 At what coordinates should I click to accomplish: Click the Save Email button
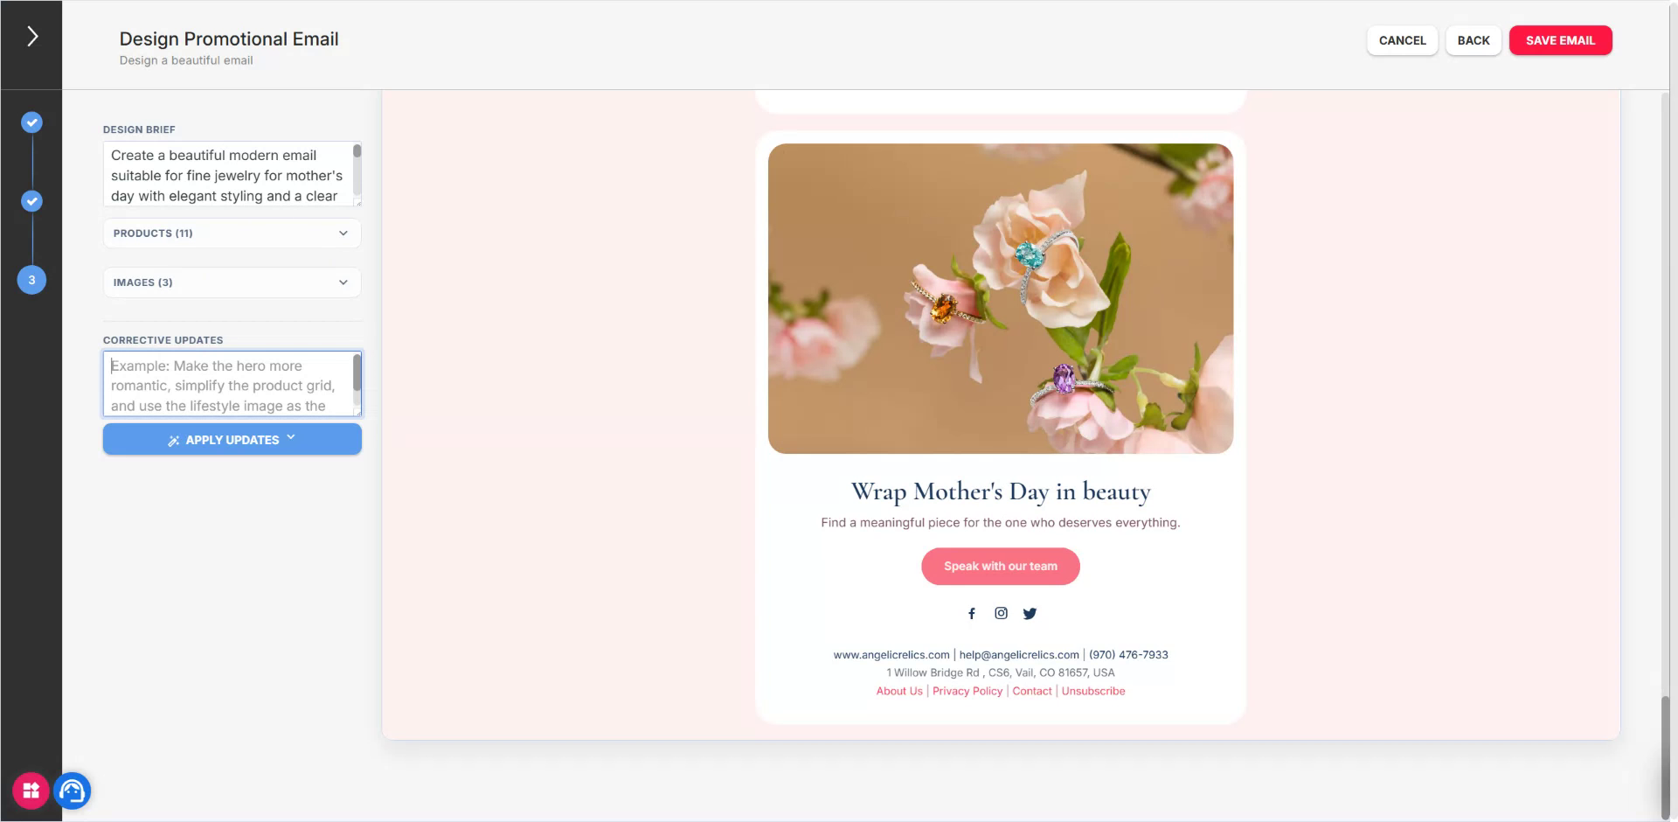pyautogui.click(x=1560, y=40)
